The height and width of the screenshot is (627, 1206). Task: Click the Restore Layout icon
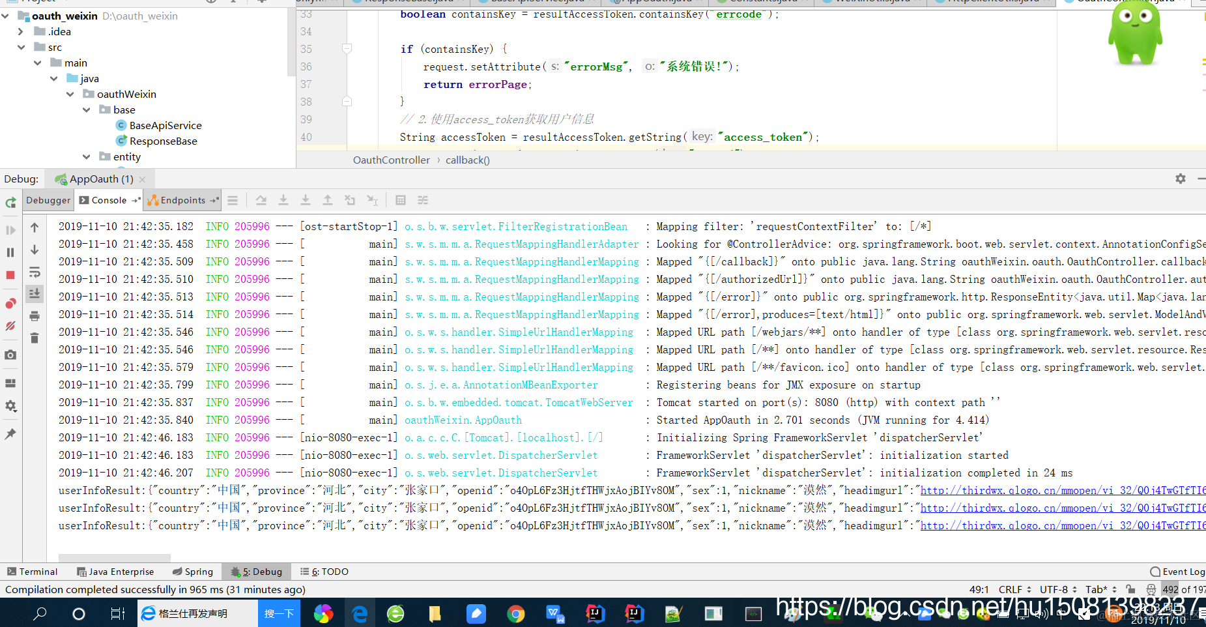point(10,383)
